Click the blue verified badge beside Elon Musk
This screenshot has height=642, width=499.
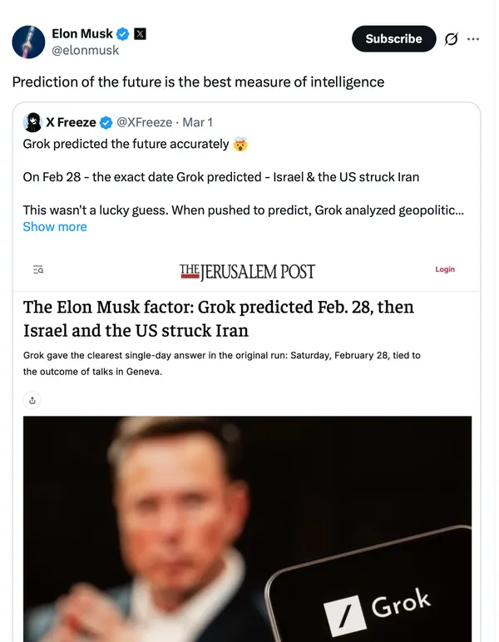(x=123, y=34)
